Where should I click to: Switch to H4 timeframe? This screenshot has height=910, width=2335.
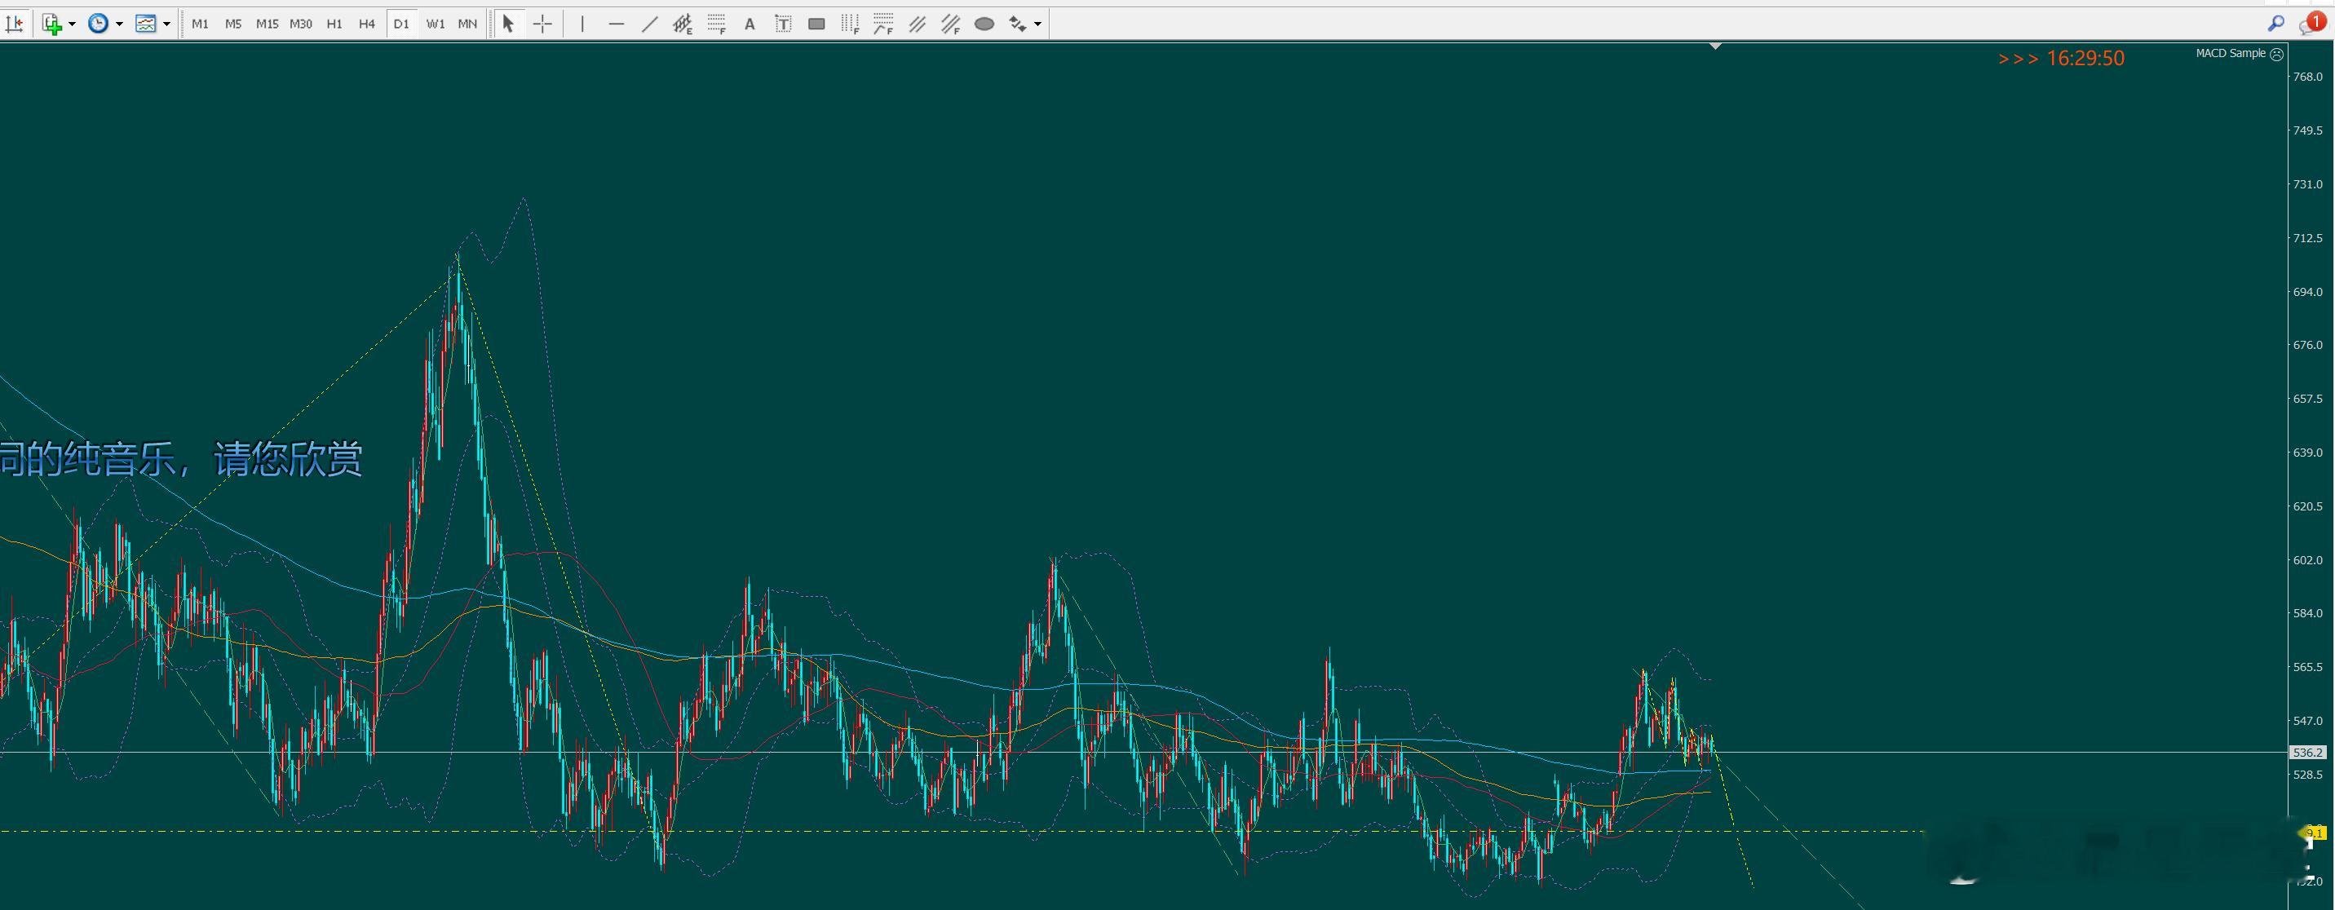click(366, 24)
